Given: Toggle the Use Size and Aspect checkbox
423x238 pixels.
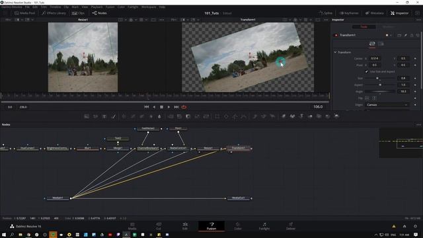Looking at the screenshot, I should (366, 71).
